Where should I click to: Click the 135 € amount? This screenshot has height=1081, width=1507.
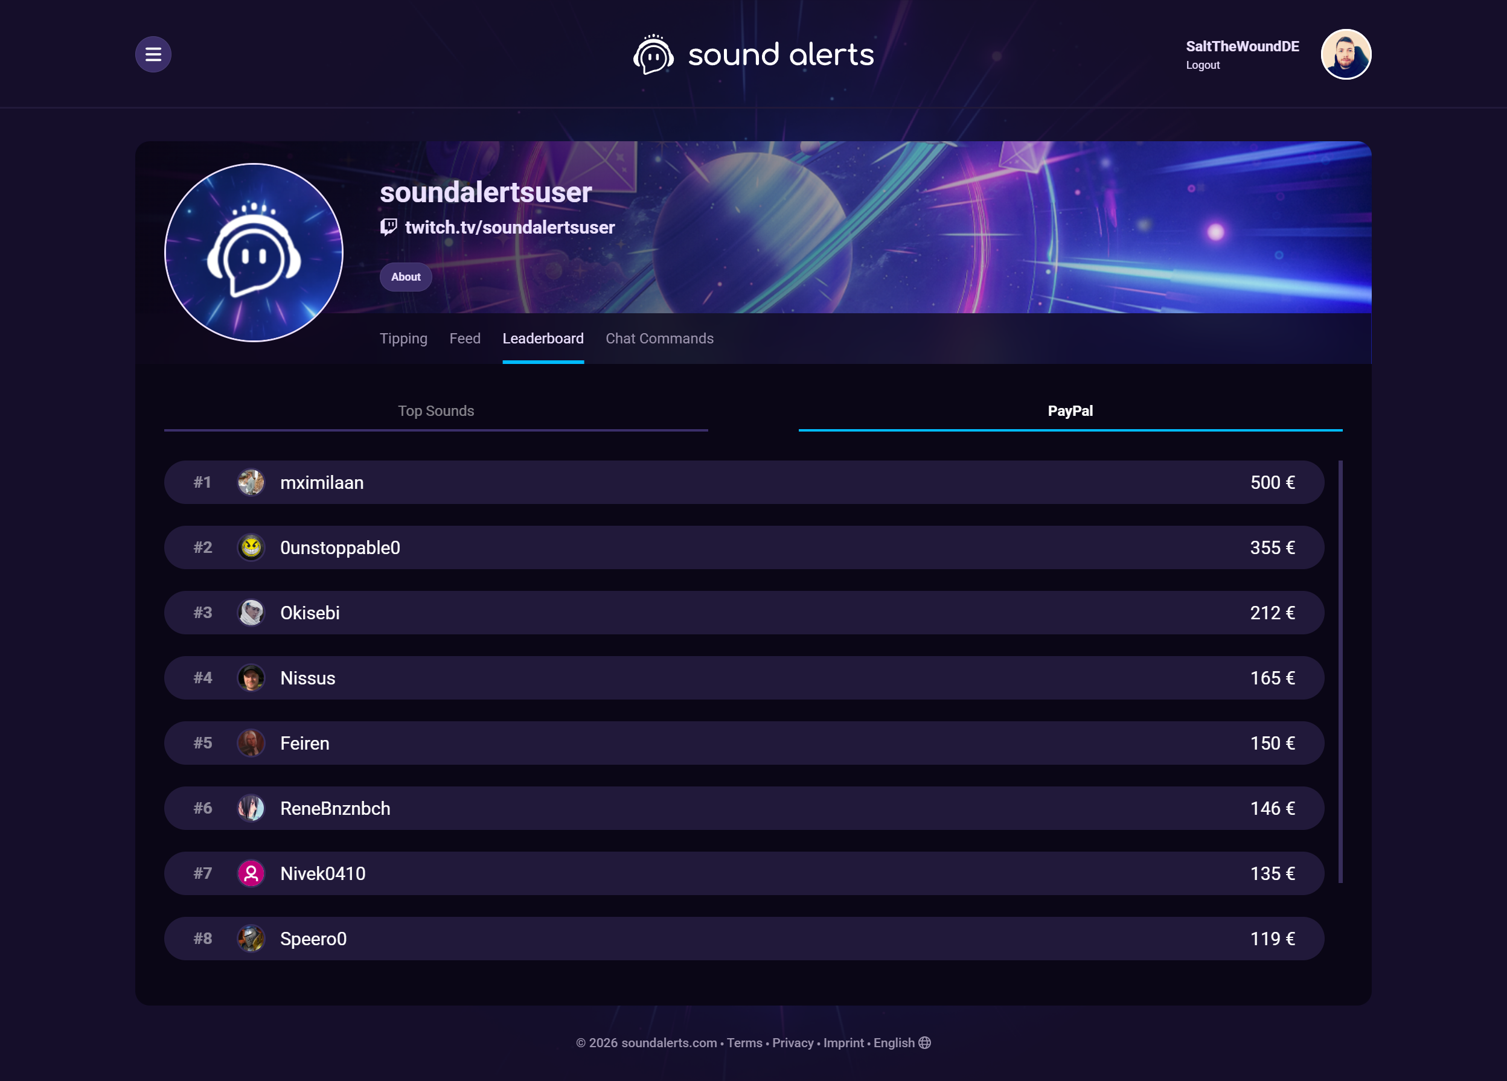click(1272, 873)
